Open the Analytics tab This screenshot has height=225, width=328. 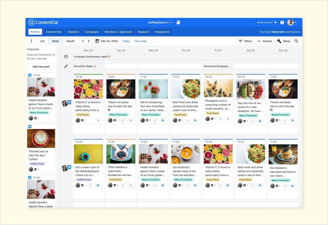coord(73,32)
